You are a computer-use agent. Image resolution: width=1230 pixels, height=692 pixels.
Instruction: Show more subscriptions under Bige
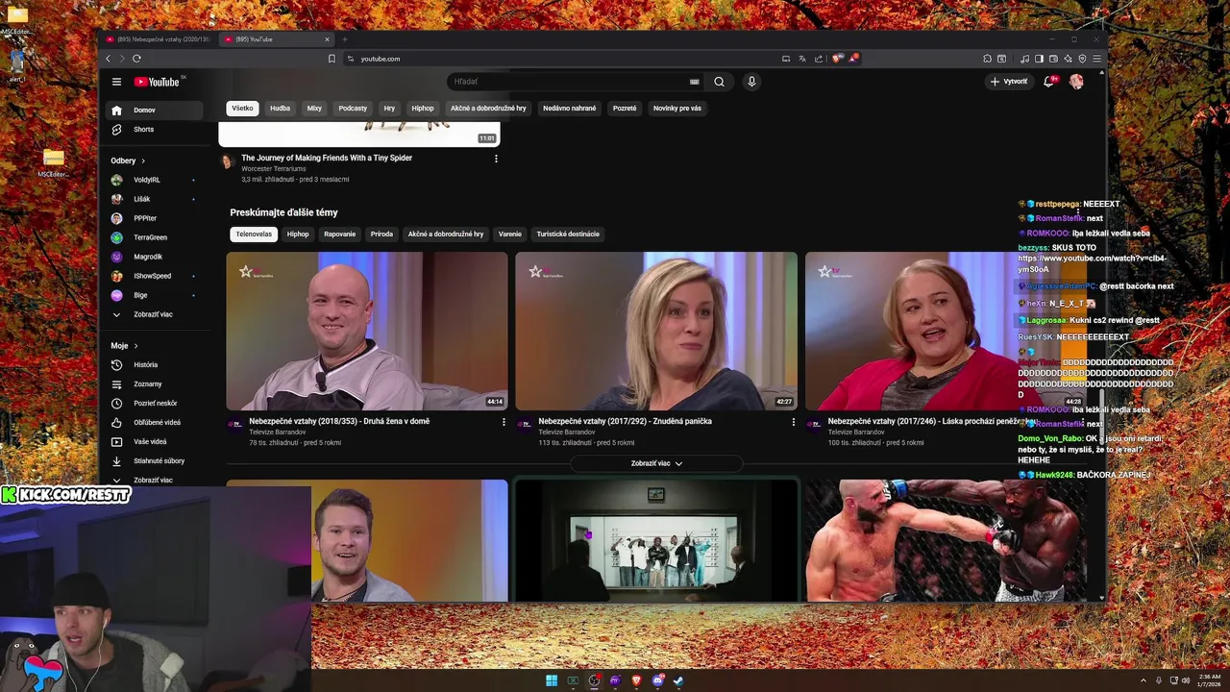[x=154, y=314]
